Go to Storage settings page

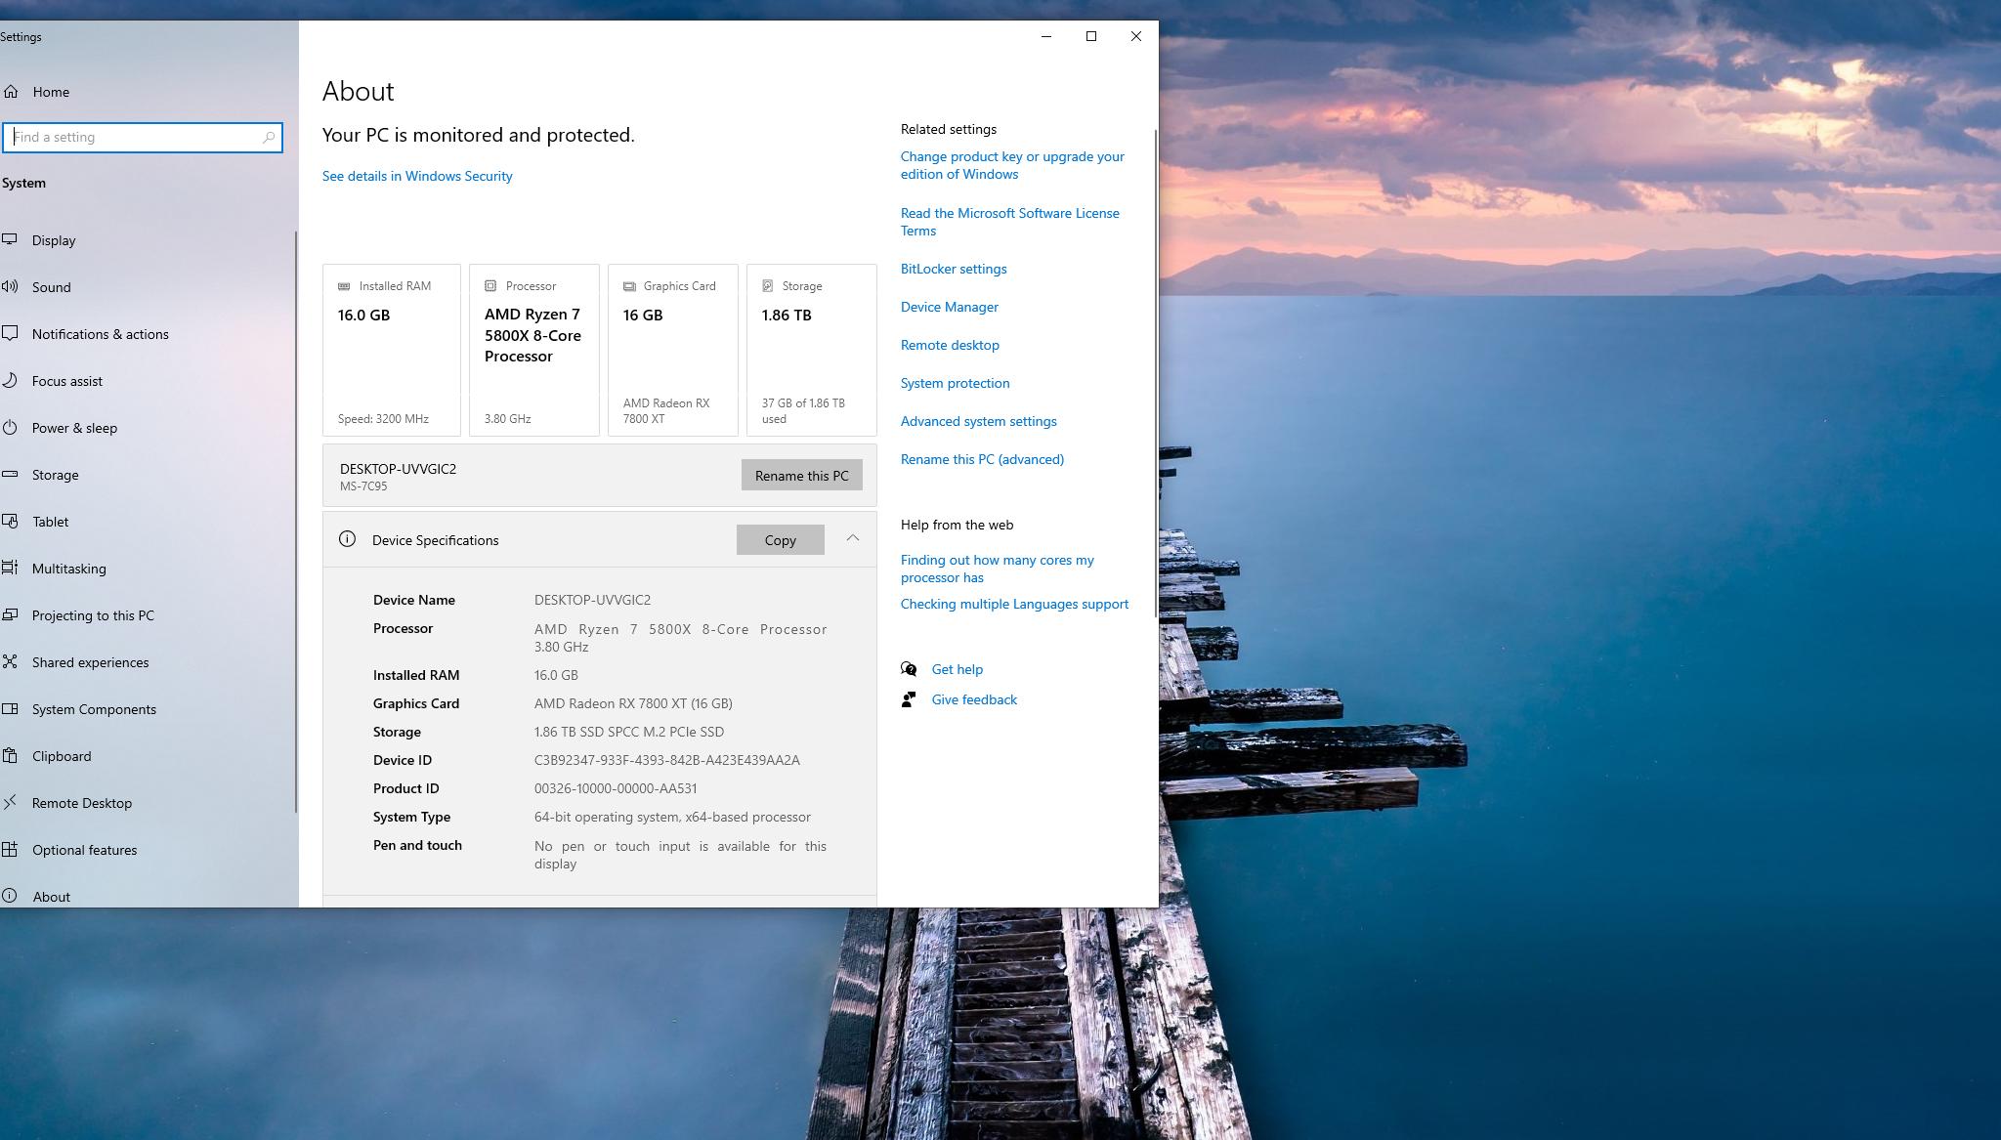(55, 475)
